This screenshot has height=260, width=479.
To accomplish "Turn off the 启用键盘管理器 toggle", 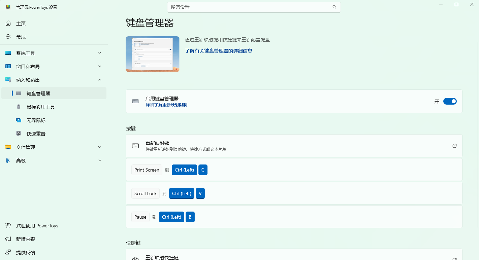I will 450,101.
